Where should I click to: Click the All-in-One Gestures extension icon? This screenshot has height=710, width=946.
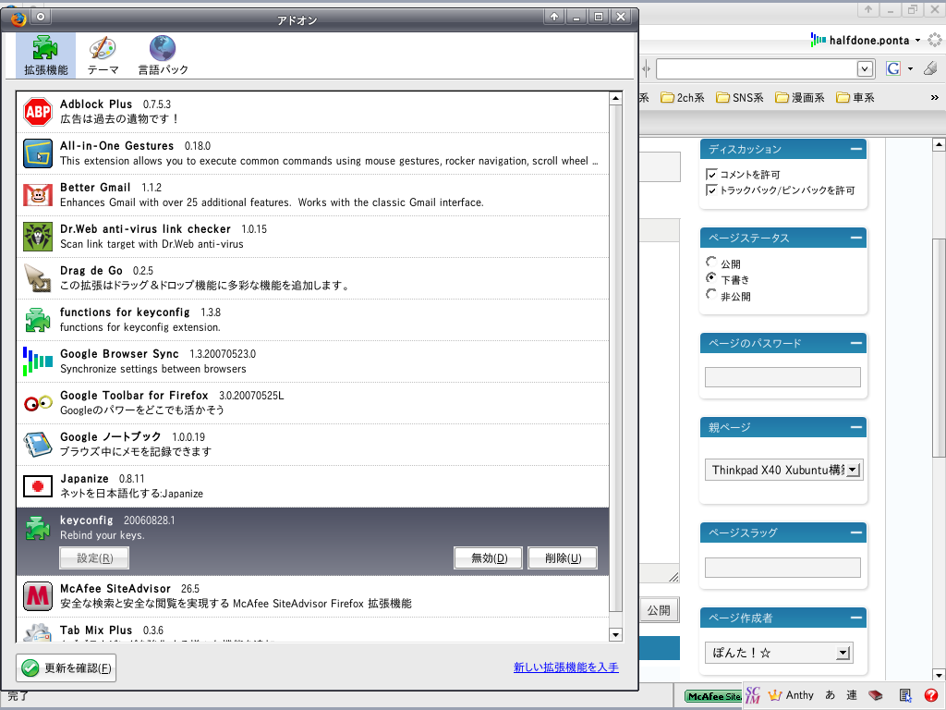(x=37, y=153)
